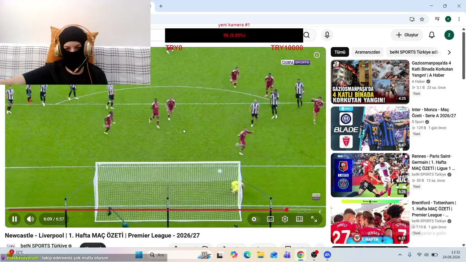
Task: Pause the YouTube video
Action: pos(15,219)
